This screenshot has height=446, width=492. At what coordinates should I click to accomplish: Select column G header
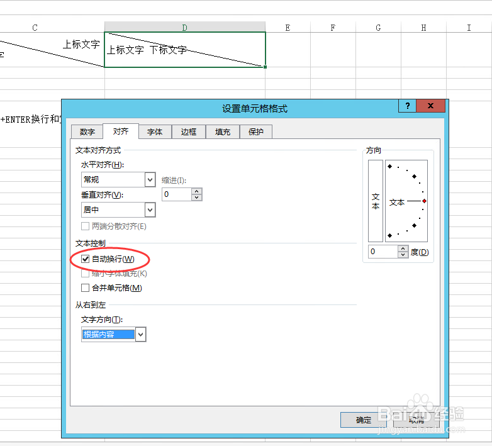click(378, 27)
